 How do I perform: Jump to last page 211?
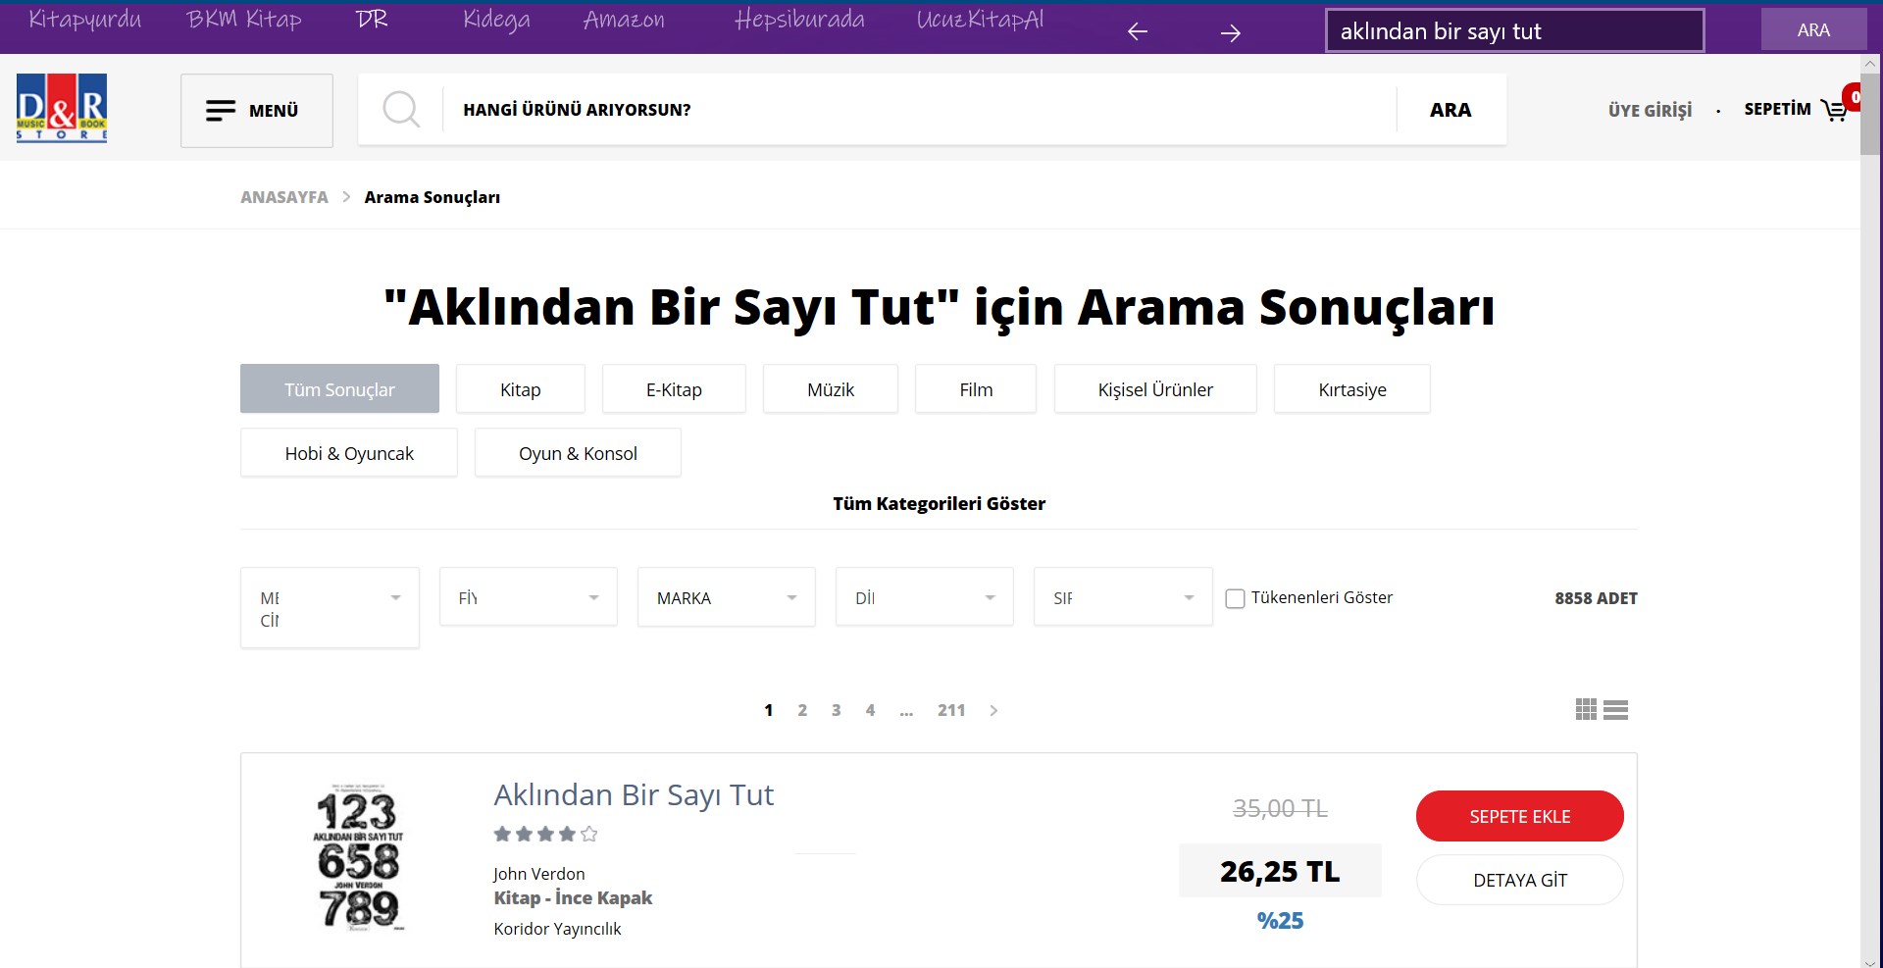(951, 710)
